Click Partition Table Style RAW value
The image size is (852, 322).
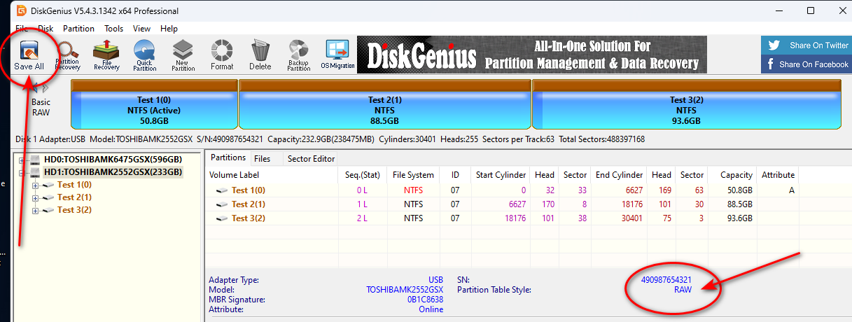(683, 290)
